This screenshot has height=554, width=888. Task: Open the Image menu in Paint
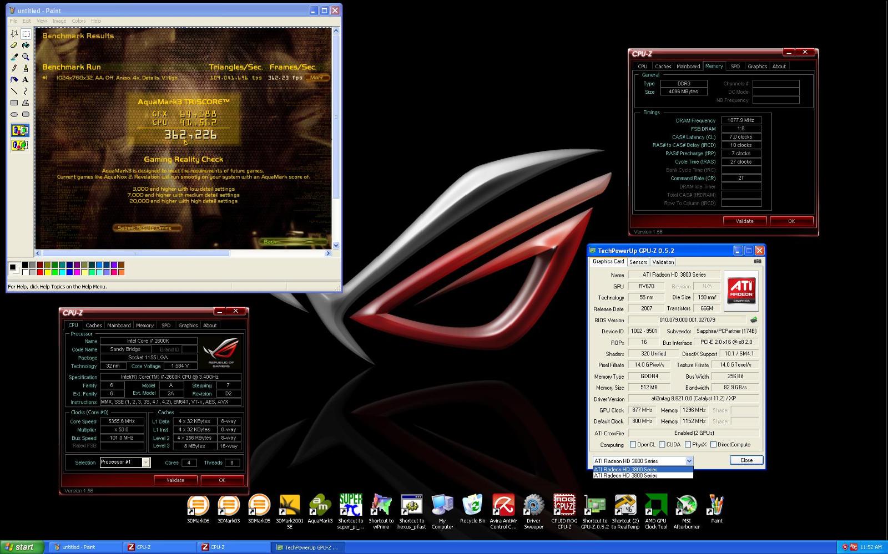tap(59, 21)
